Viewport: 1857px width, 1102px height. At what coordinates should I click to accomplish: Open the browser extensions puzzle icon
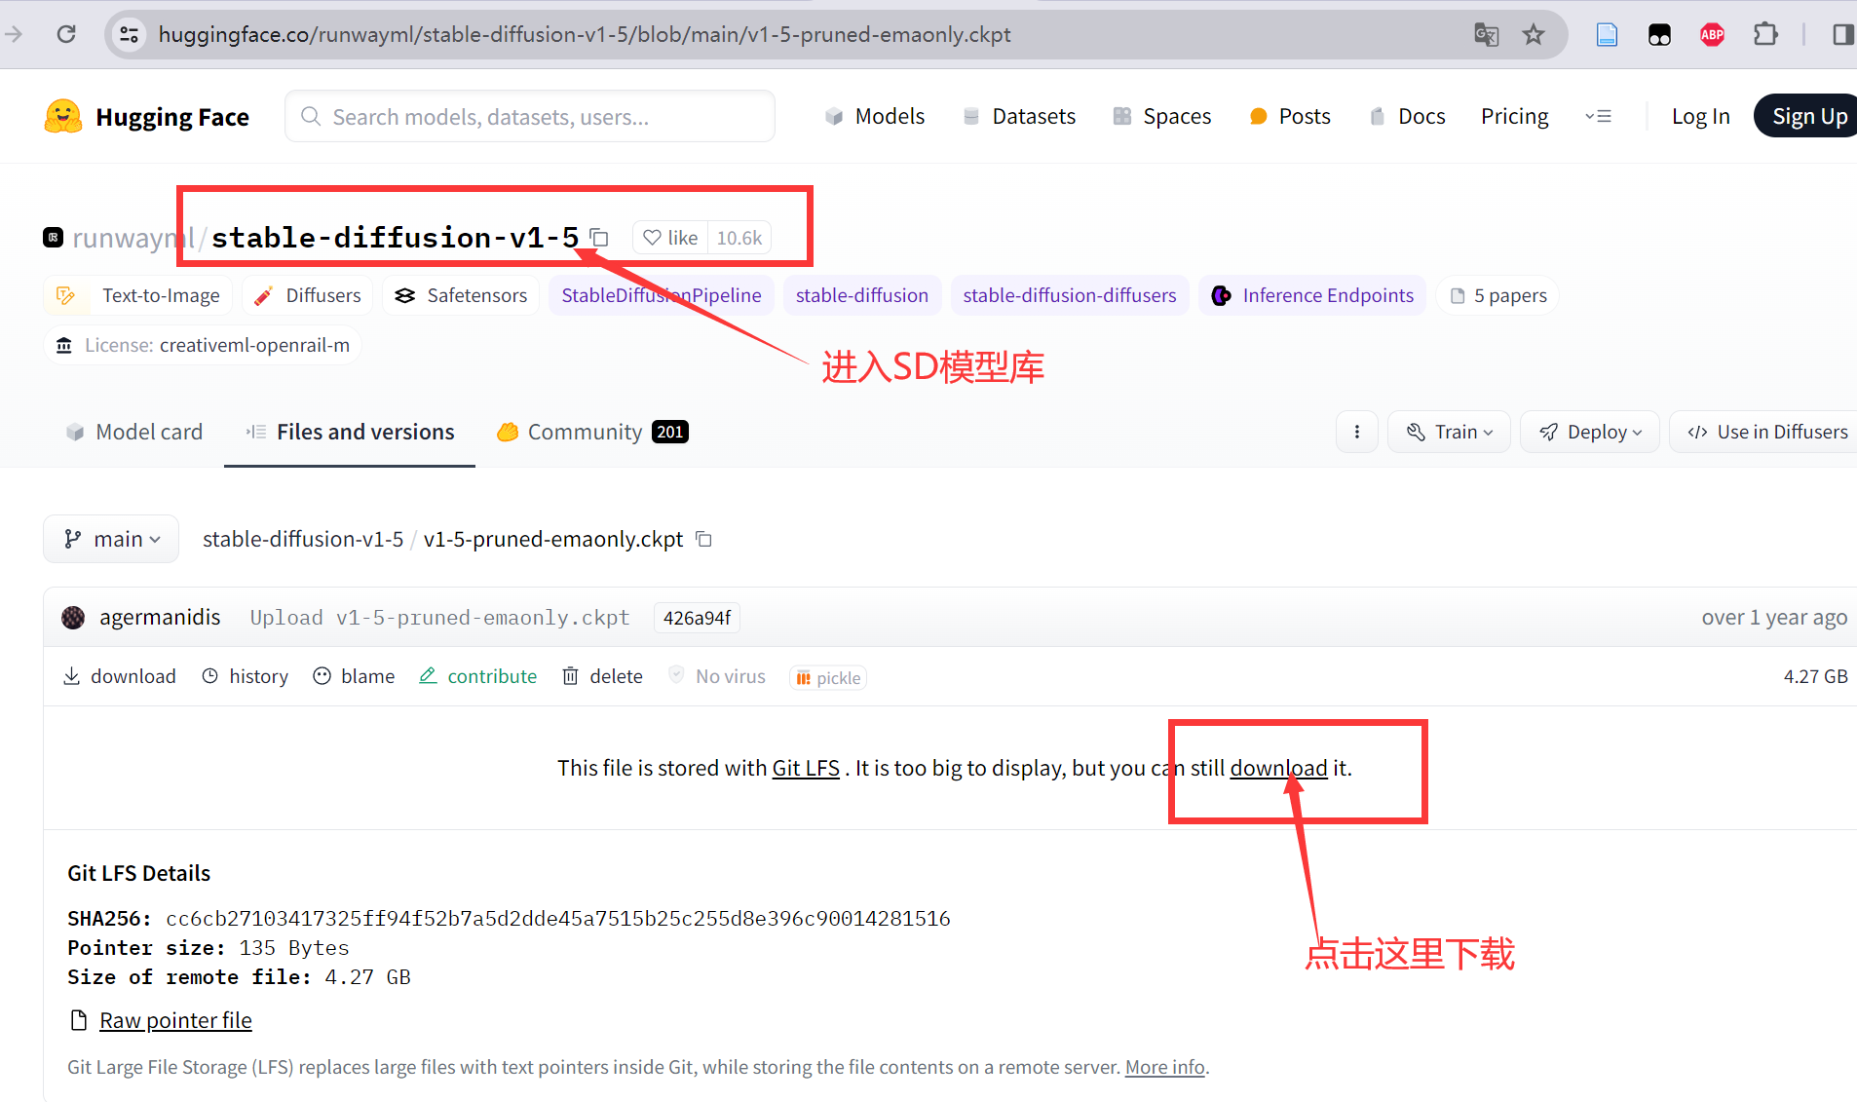[1764, 35]
